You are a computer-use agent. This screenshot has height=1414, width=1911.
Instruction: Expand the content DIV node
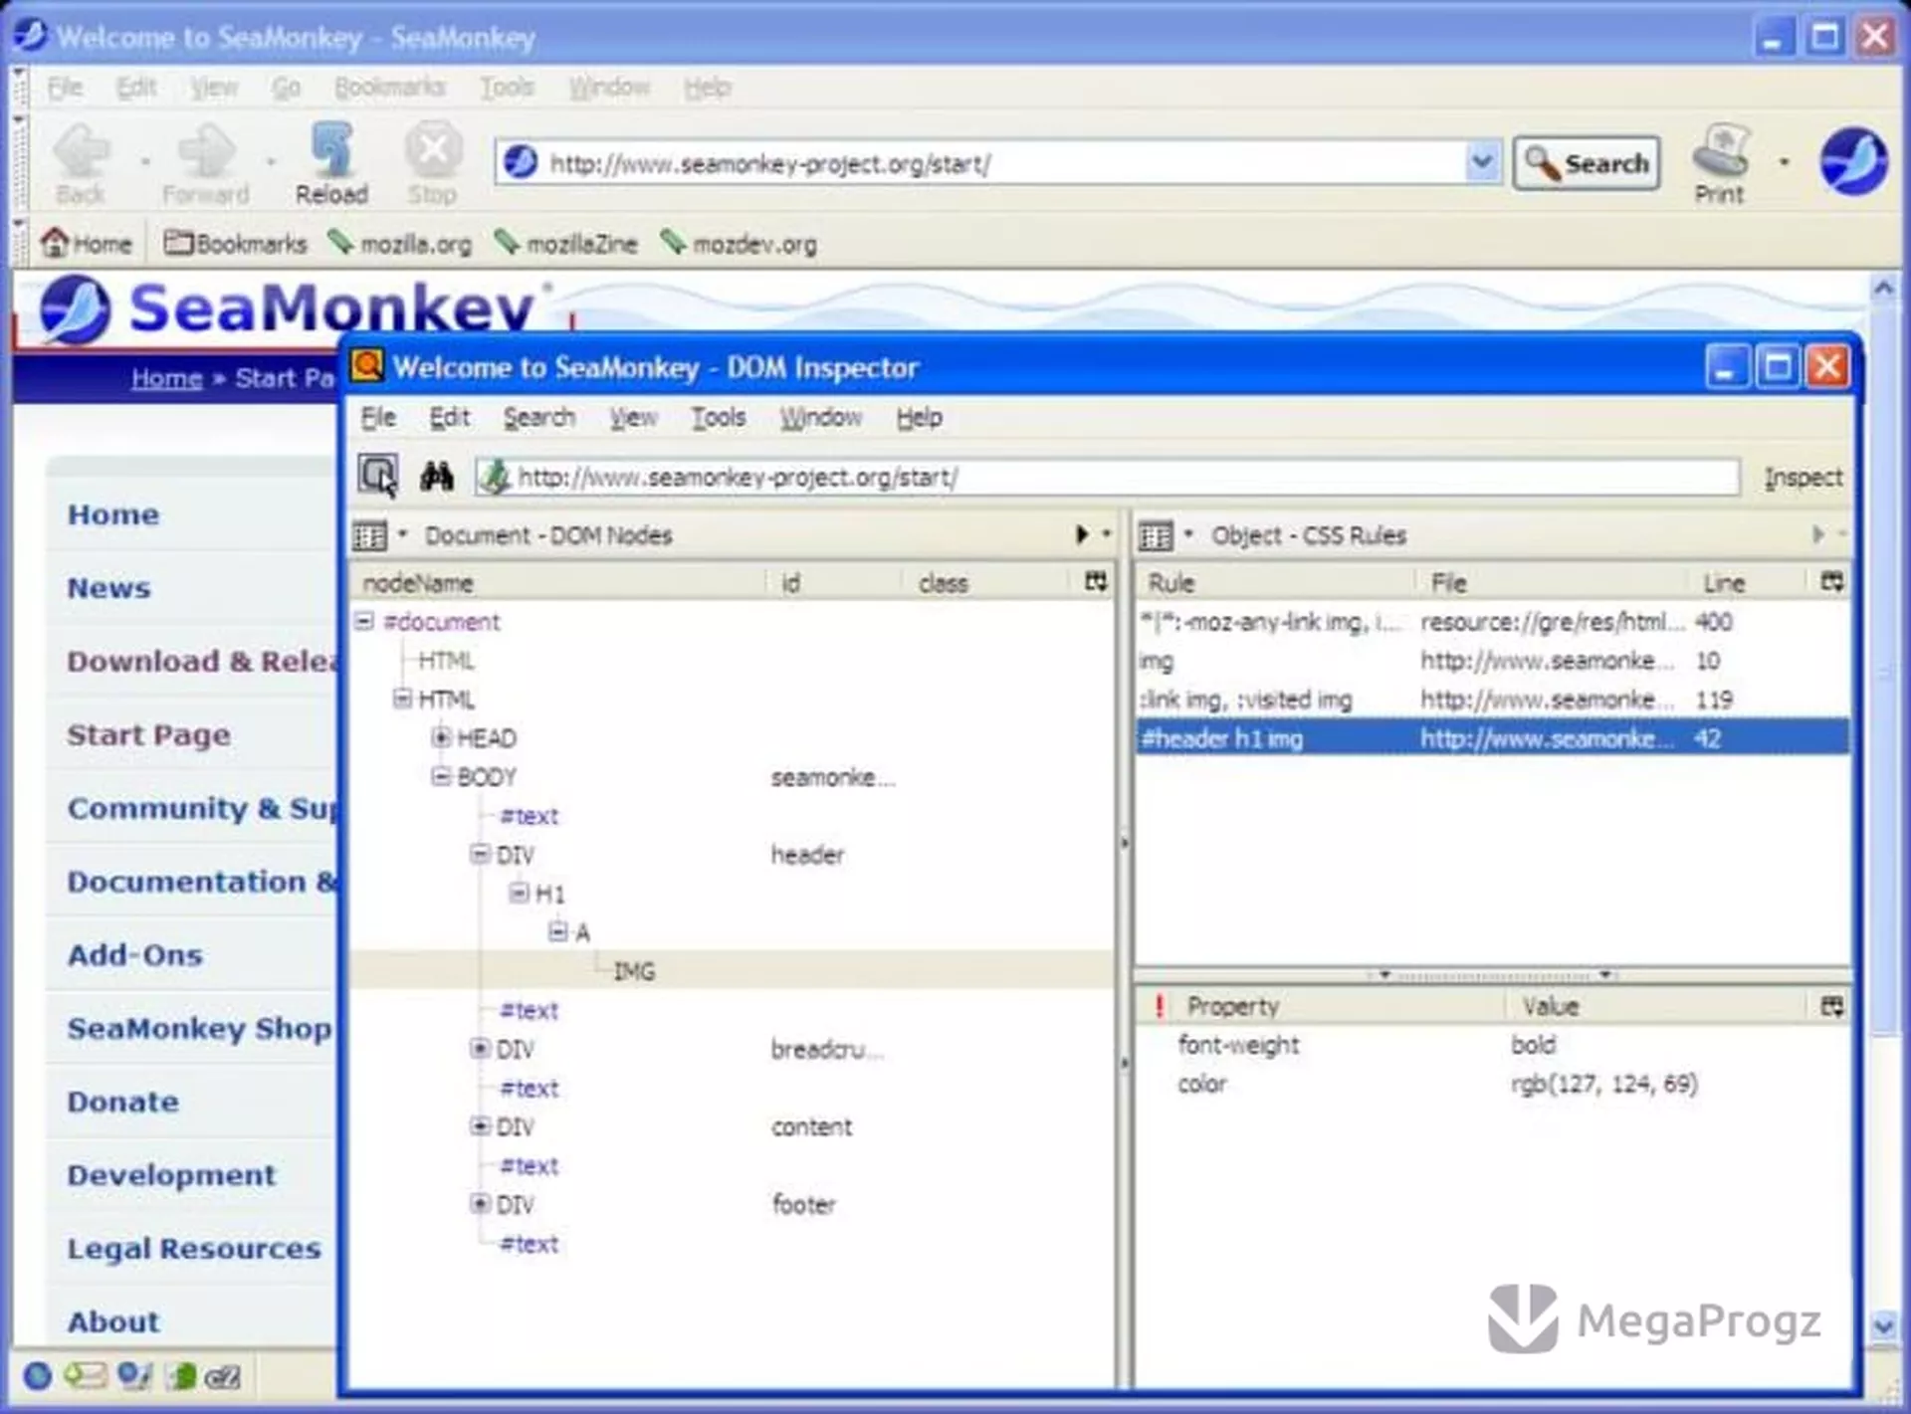pos(480,1125)
